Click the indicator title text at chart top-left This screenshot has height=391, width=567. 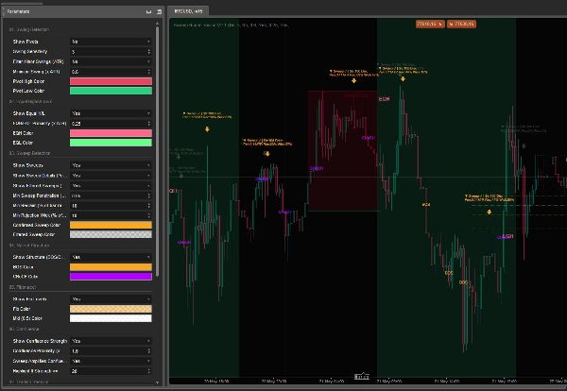coord(232,25)
